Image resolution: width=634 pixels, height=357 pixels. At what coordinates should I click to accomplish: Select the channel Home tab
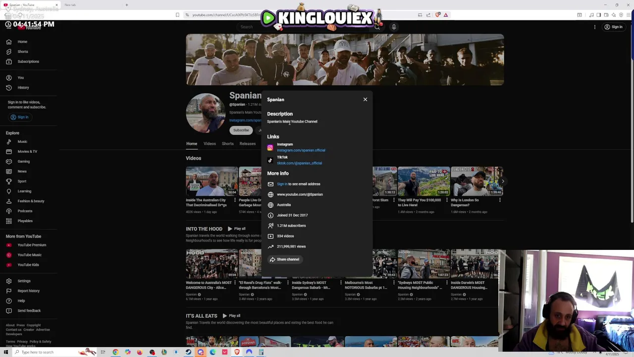point(192,144)
